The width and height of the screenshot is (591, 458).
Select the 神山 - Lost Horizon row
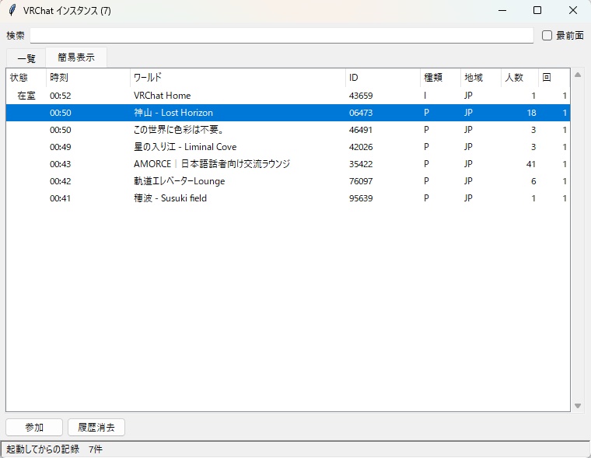point(288,113)
